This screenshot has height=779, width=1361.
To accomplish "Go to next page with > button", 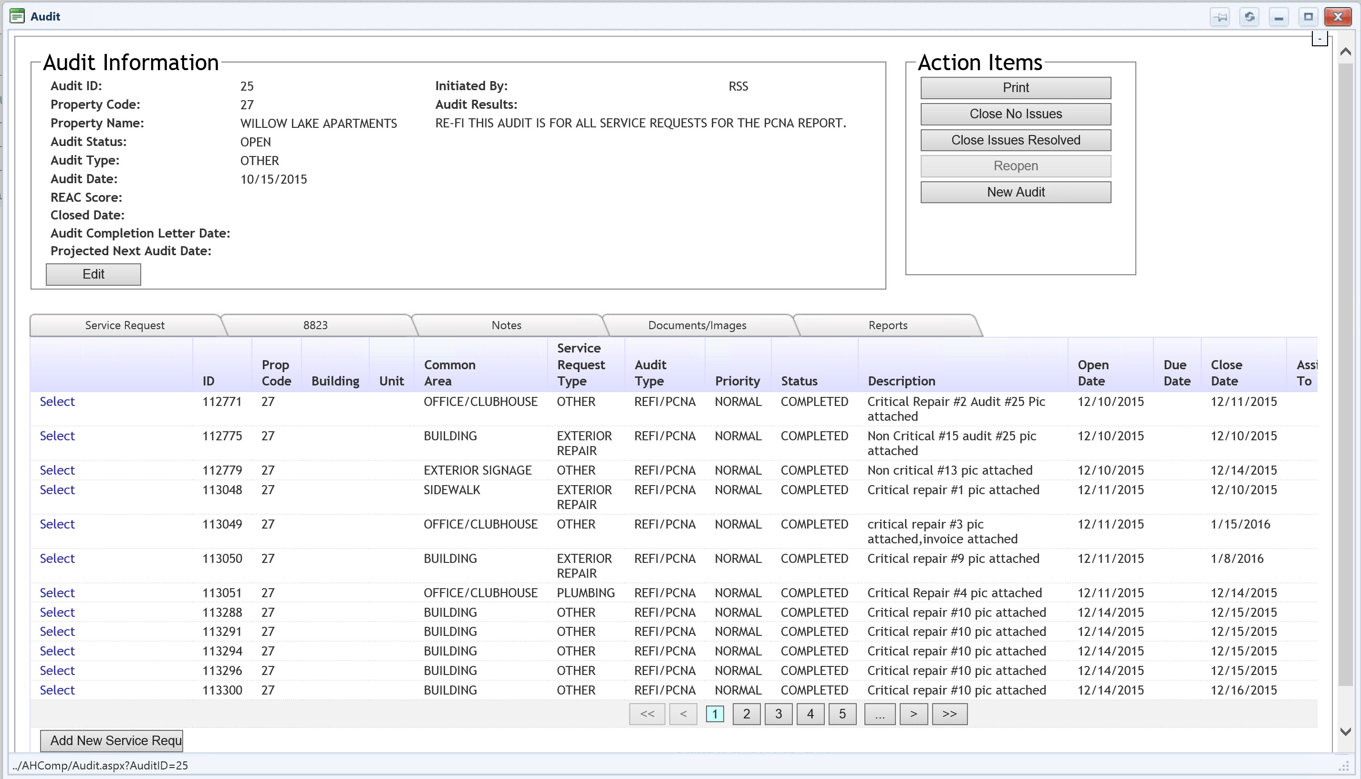I will [x=913, y=714].
